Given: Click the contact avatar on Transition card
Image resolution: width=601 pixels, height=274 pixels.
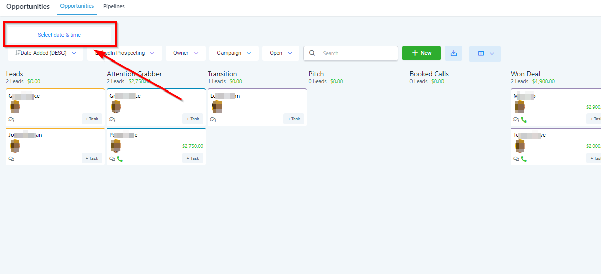Looking at the screenshot, I should click(217, 106).
